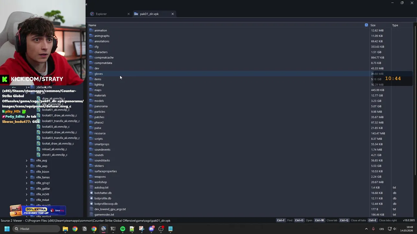Click the Ctrl+Q Close all tabs hint

pyautogui.click(x=352, y=220)
